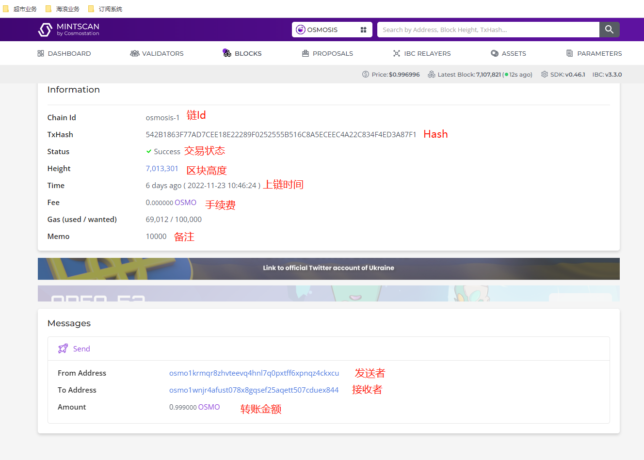Click the Information section heading
This screenshot has width=644, height=460.
74,90
